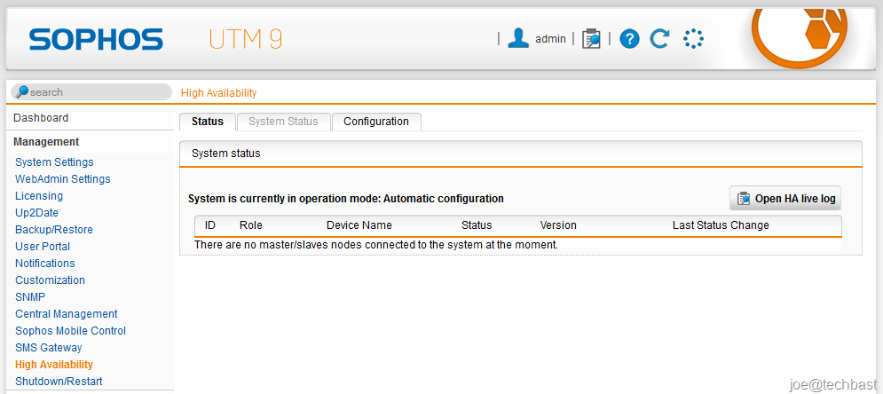Open Up2Date in the sidebar
The image size is (883, 394).
pyautogui.click(x=36, y=213)
